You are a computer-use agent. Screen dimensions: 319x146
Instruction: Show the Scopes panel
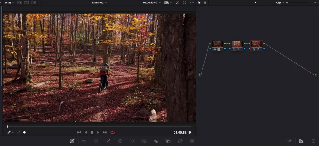point(301,141)
